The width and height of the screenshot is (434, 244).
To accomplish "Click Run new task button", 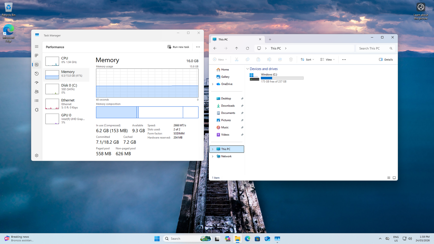I will (x=178, y=47).
